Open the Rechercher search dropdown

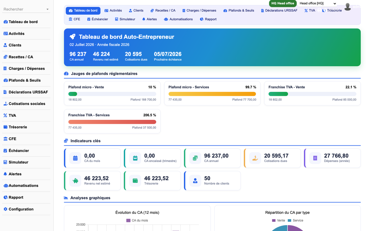click(x=26, y=9)
